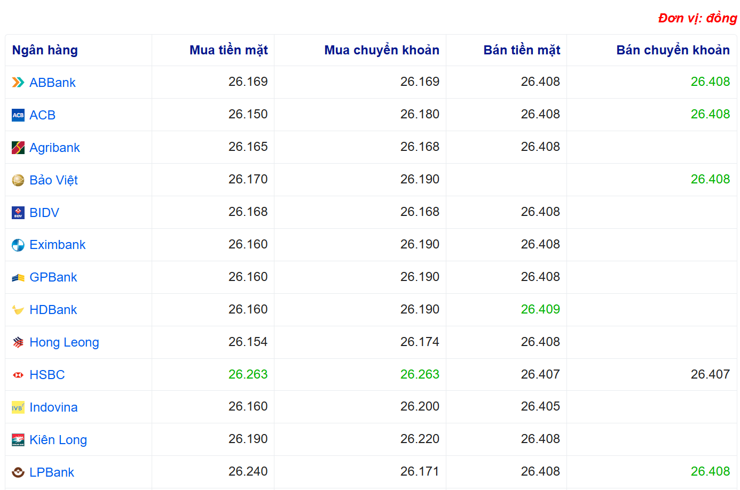
Task: Follow the Eximbank name link
Action: pos(58,245)
